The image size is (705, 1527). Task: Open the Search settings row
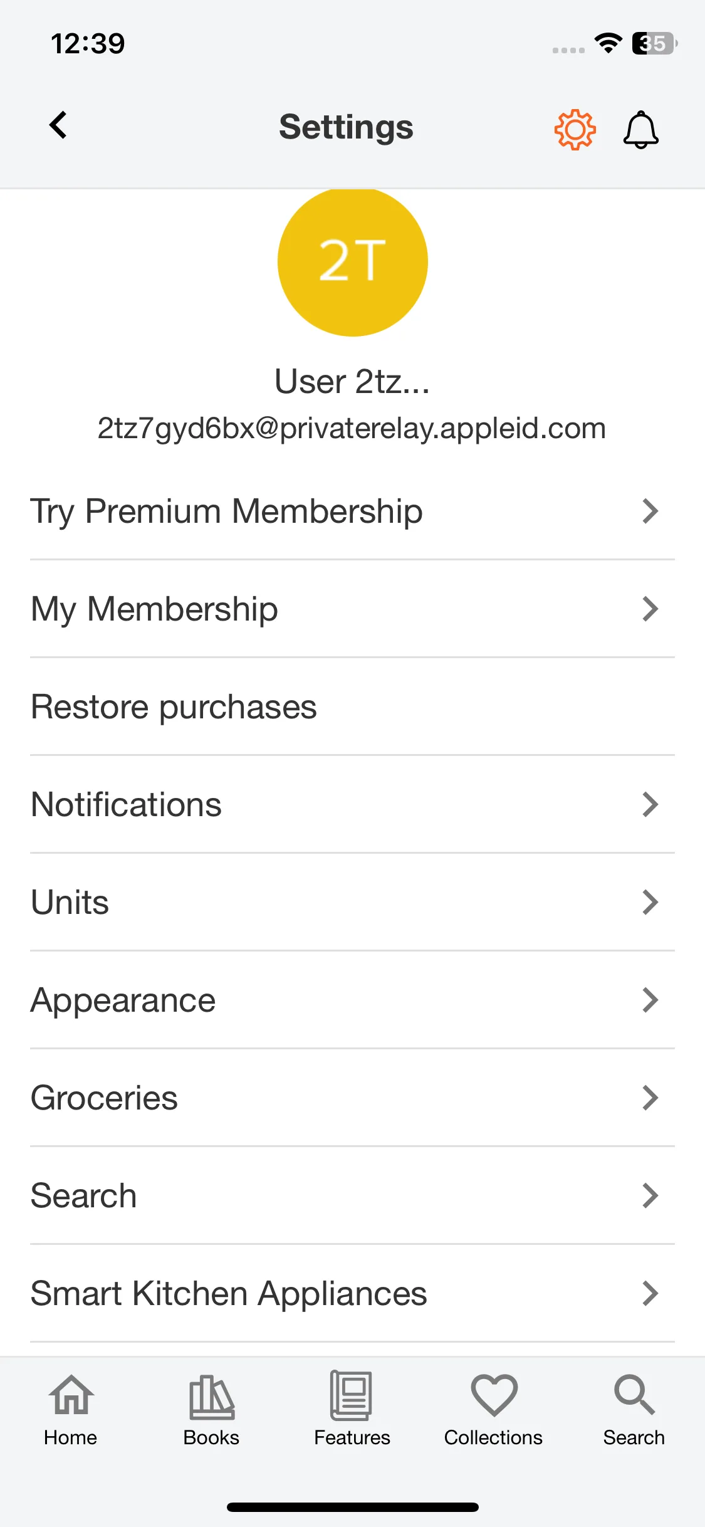point(352,1195)
